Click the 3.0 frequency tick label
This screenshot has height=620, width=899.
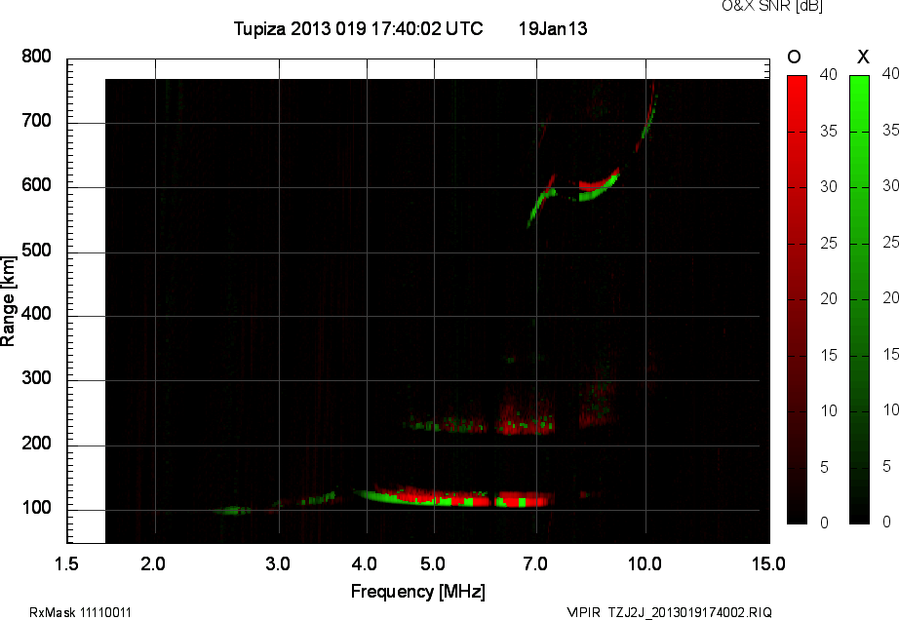[278, 563]
